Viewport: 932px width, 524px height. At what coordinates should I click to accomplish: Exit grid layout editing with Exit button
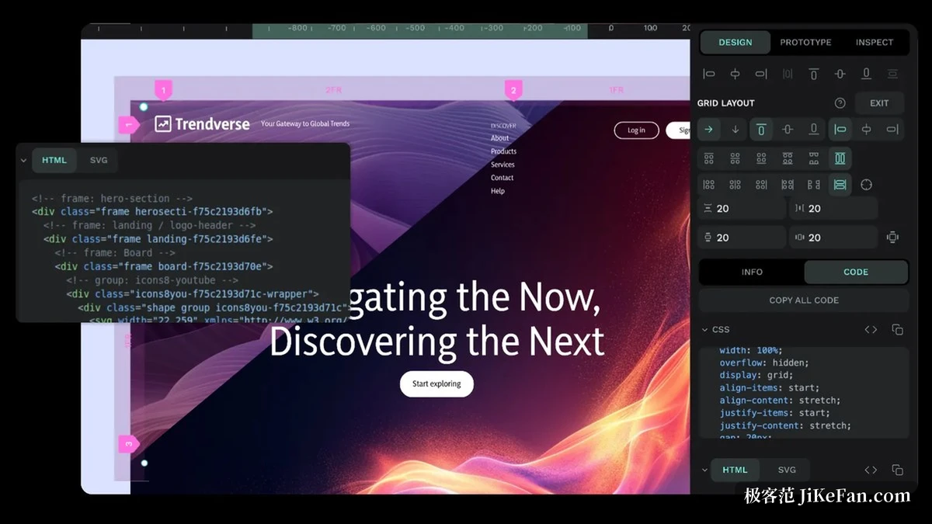click(x=879, y=103)
